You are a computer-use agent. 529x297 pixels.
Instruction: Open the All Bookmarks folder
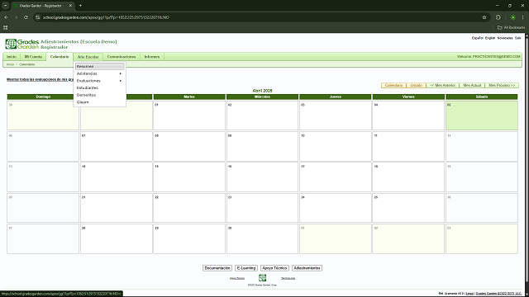click(511, 27)
